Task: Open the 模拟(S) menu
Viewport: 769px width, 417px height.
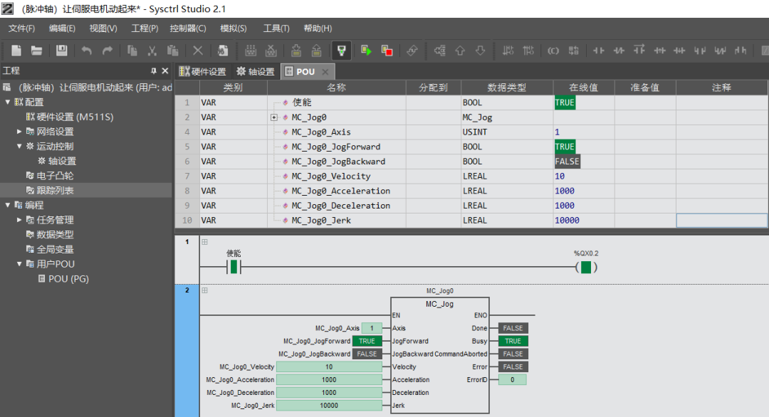Action: pyautogui.click(x=234, y=28)
